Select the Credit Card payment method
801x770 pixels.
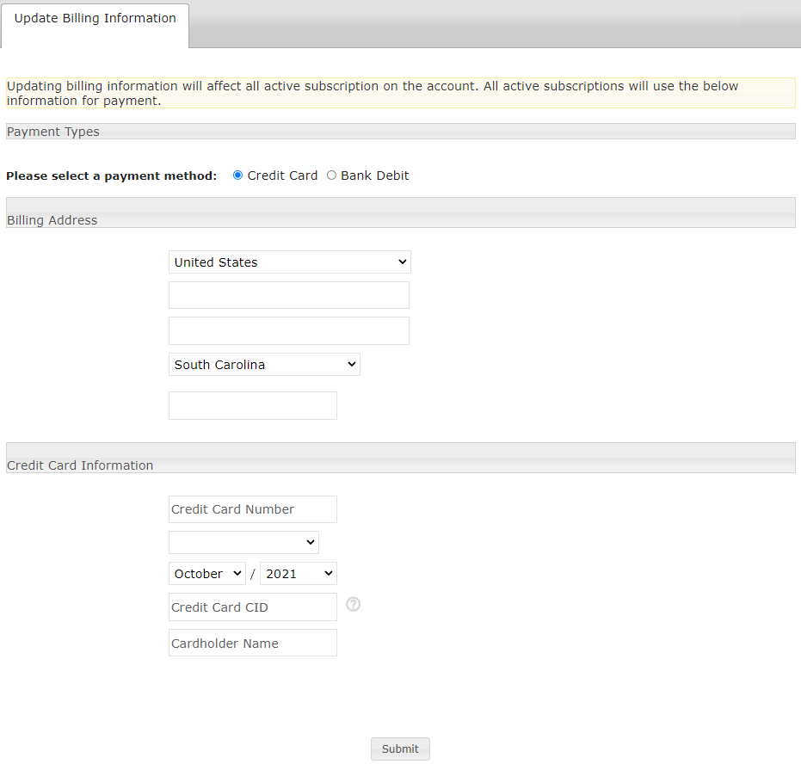click(x=238, y=176)
